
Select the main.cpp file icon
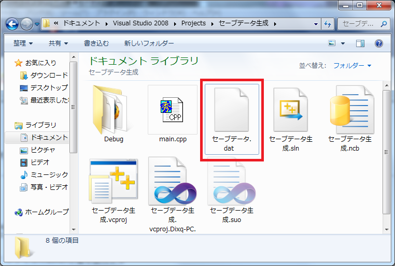pos(173,110)
